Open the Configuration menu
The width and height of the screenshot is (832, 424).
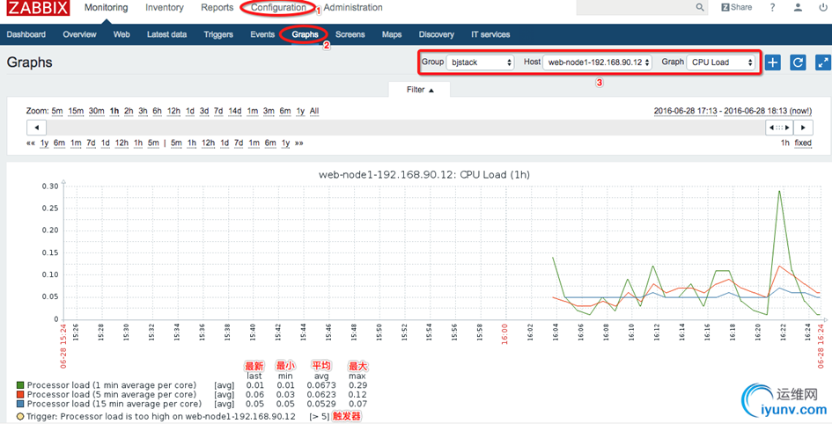[x=278, y=7]
